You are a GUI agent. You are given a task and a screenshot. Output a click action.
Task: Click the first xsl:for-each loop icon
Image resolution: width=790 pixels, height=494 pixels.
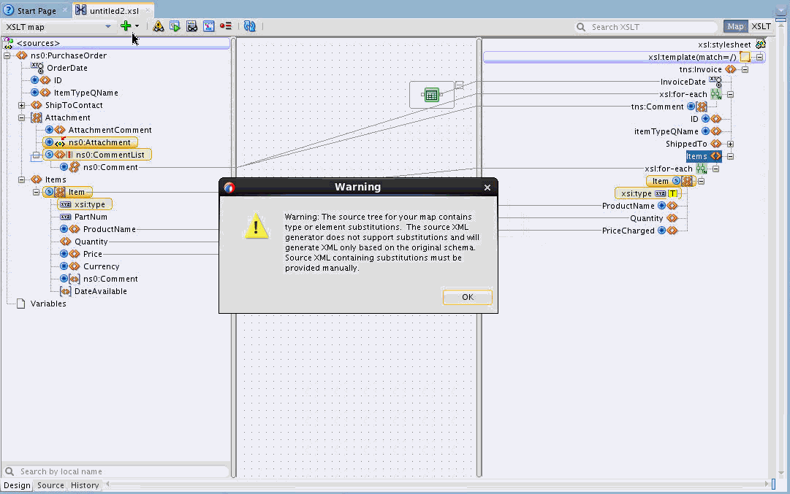pos(716,94)
